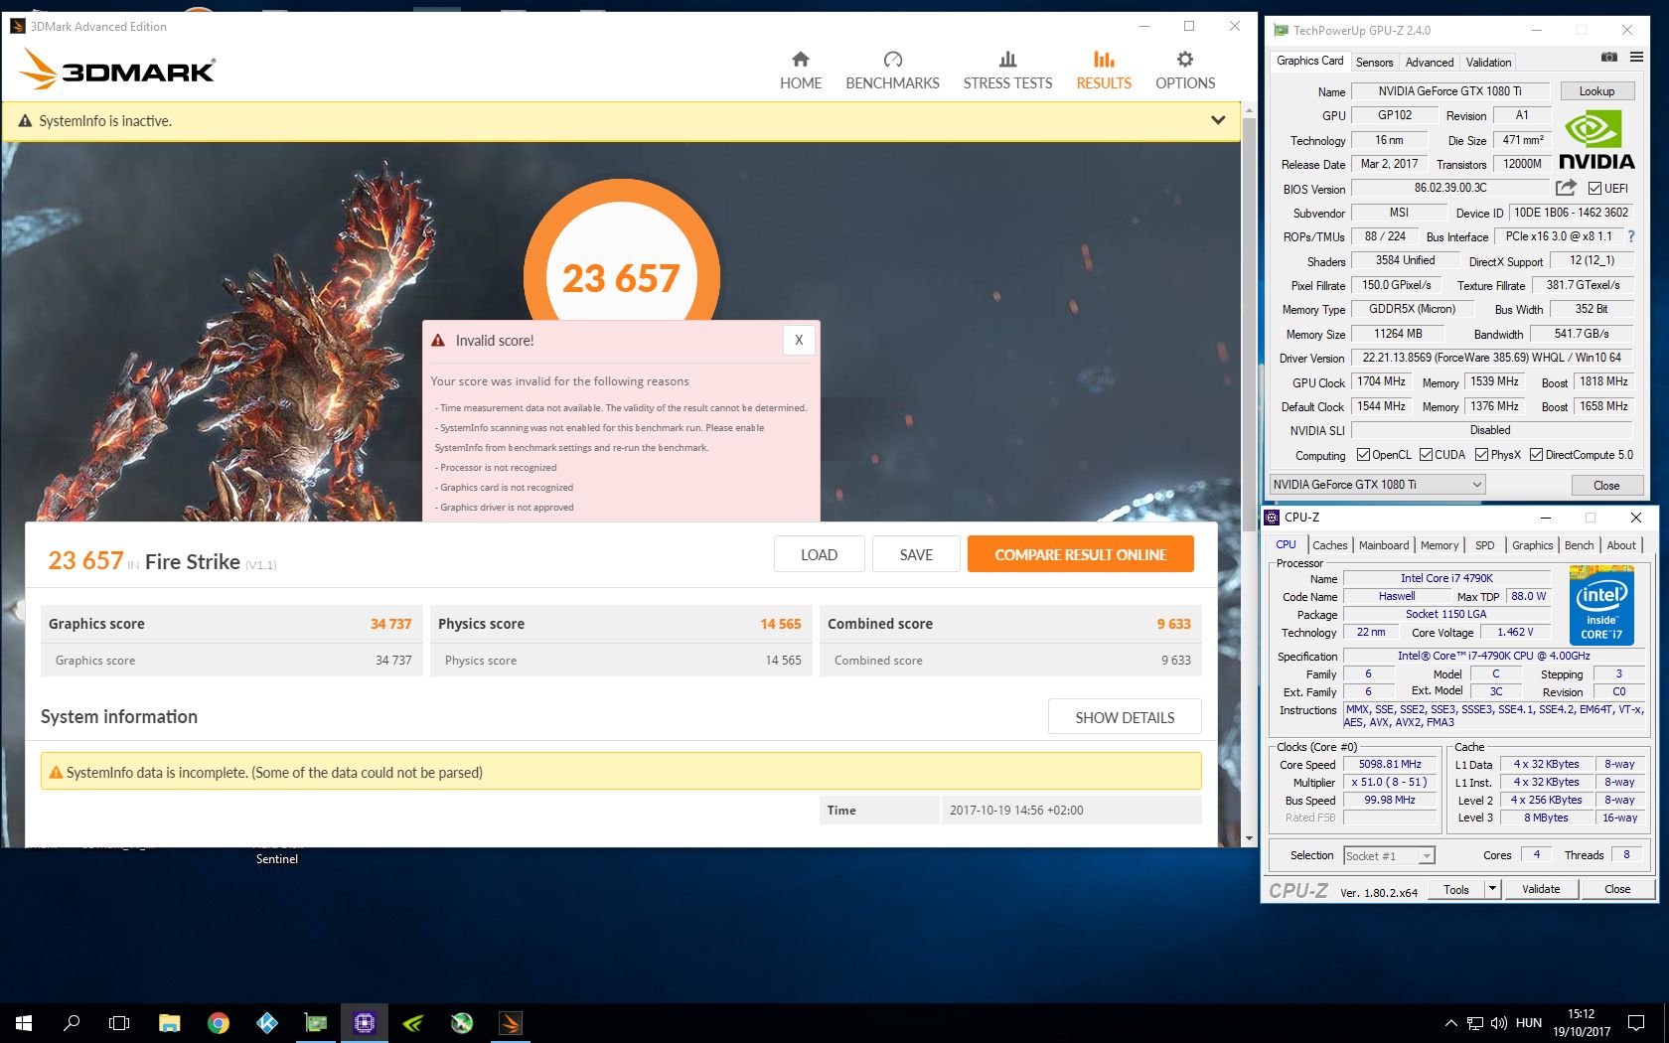Launch Google Chrome from the taskbar
The image size is (1669, 1043).
(x=219, y=1022)
